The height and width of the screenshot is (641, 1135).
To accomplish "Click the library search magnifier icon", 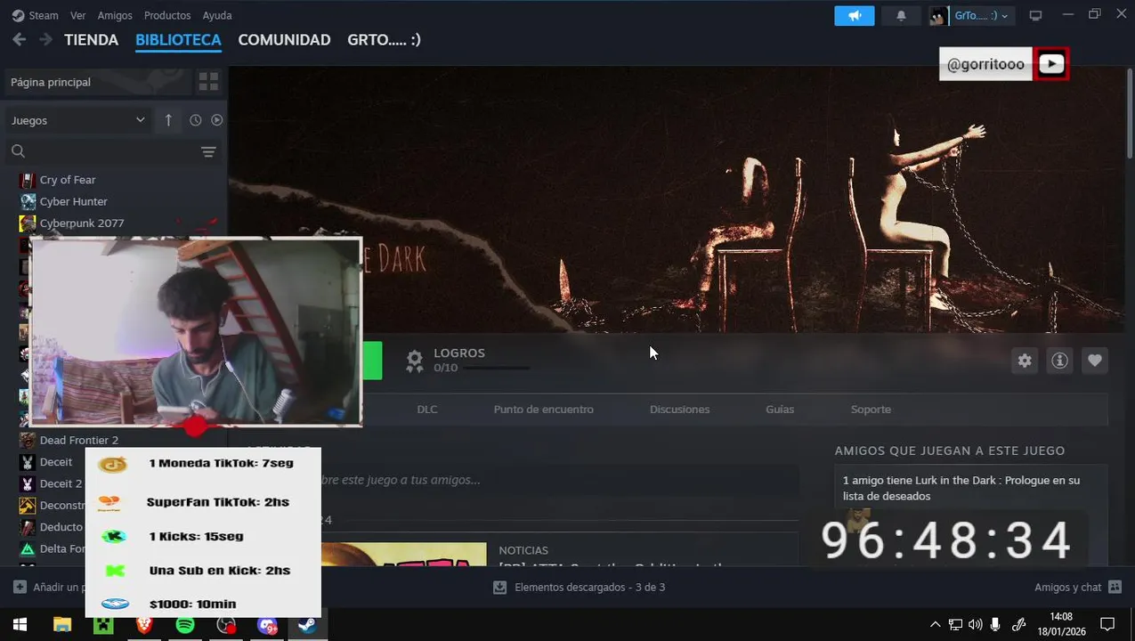I will 18,151.
